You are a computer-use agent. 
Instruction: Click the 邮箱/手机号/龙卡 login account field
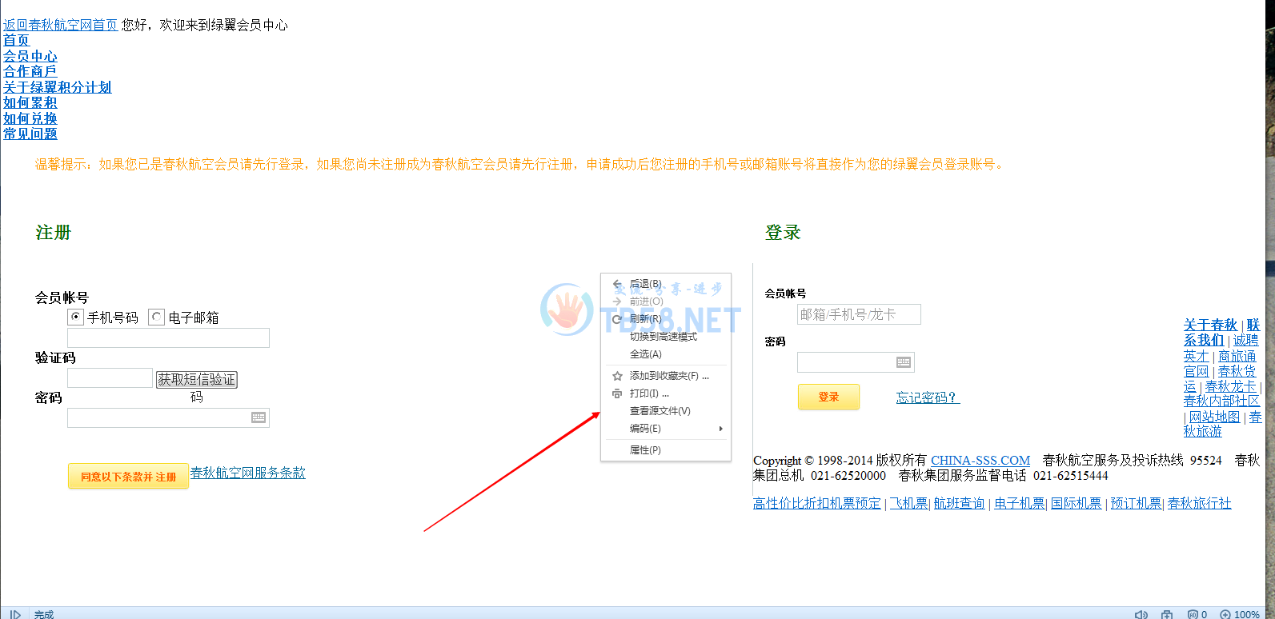pyautogui.click(x=859, y=314)
